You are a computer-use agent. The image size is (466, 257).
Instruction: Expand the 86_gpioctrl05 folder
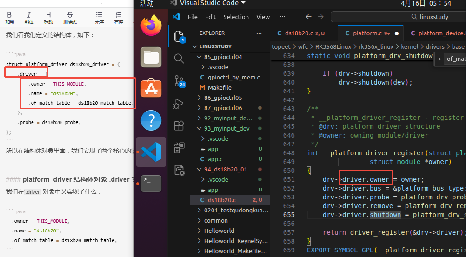tap(230, 98)
